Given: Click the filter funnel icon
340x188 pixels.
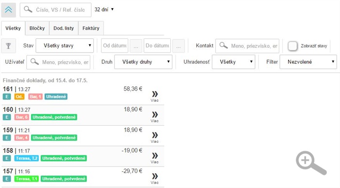Looking at the screenshot, I should point(8,46).
